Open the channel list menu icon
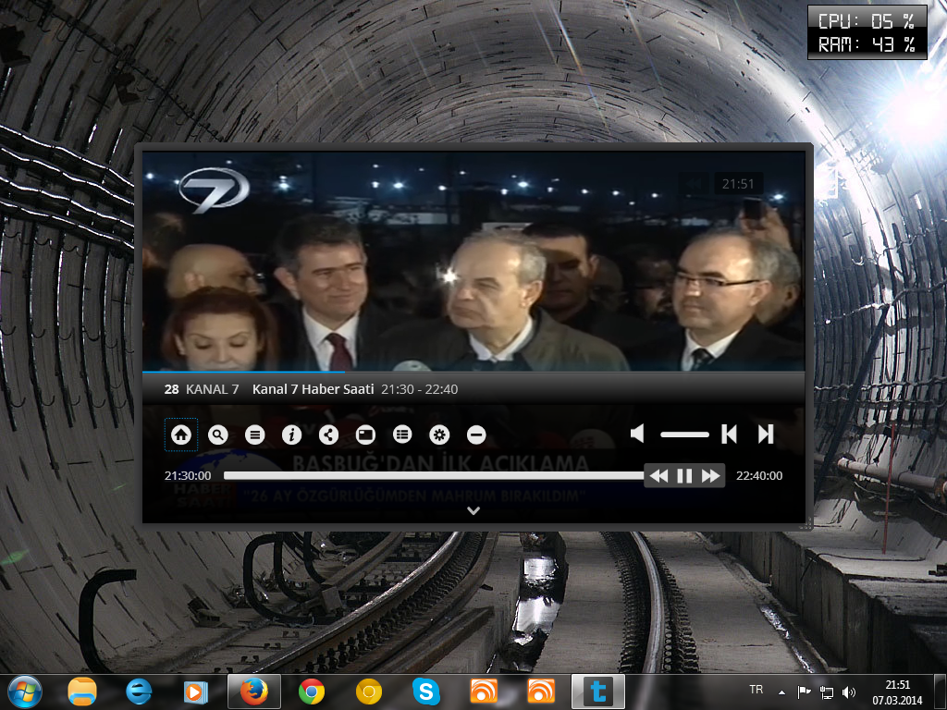The width and height of the screenshot is (947, 710). [255, 434]
